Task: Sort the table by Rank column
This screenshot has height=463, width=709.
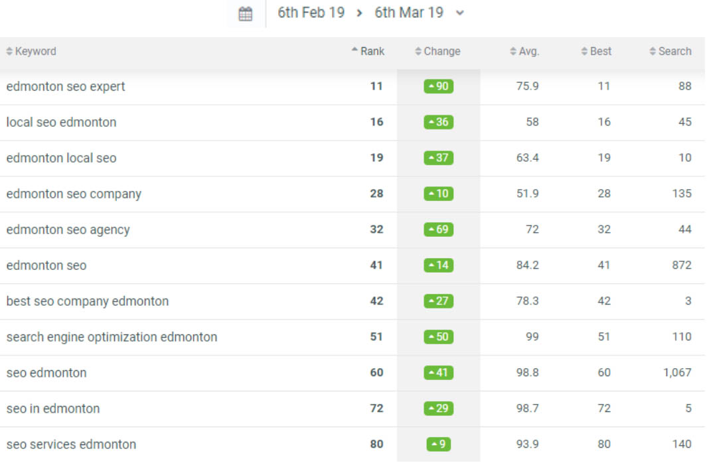Action: [x=368, y=51]
